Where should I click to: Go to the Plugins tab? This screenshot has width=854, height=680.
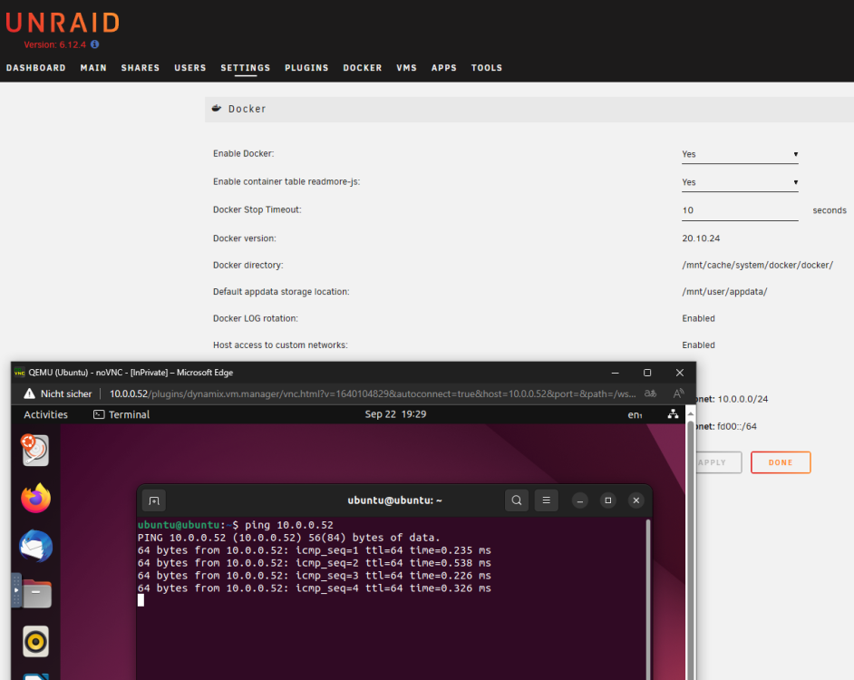point(306,68)
